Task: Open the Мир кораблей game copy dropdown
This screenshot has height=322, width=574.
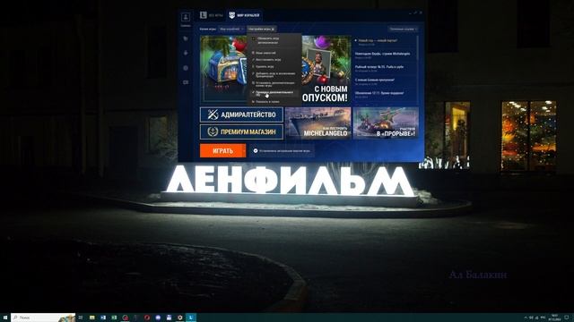Action: coord(230,29)
